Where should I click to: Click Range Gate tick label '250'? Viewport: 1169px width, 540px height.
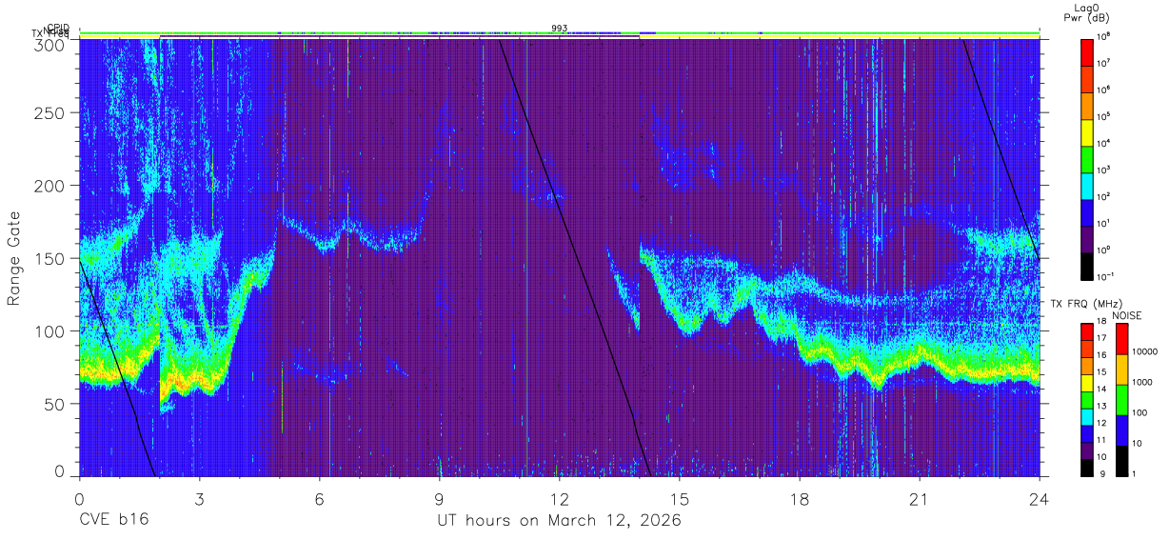click(50, 113)
